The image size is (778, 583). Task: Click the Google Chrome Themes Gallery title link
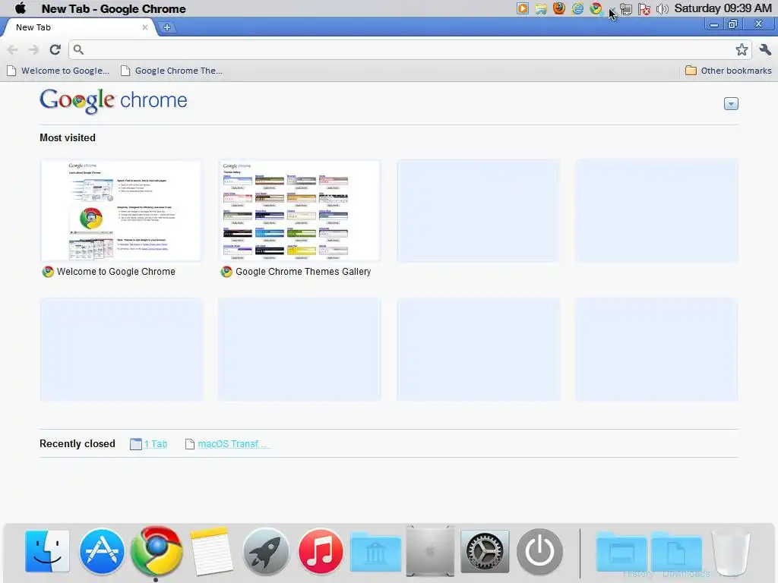[303, 272]
